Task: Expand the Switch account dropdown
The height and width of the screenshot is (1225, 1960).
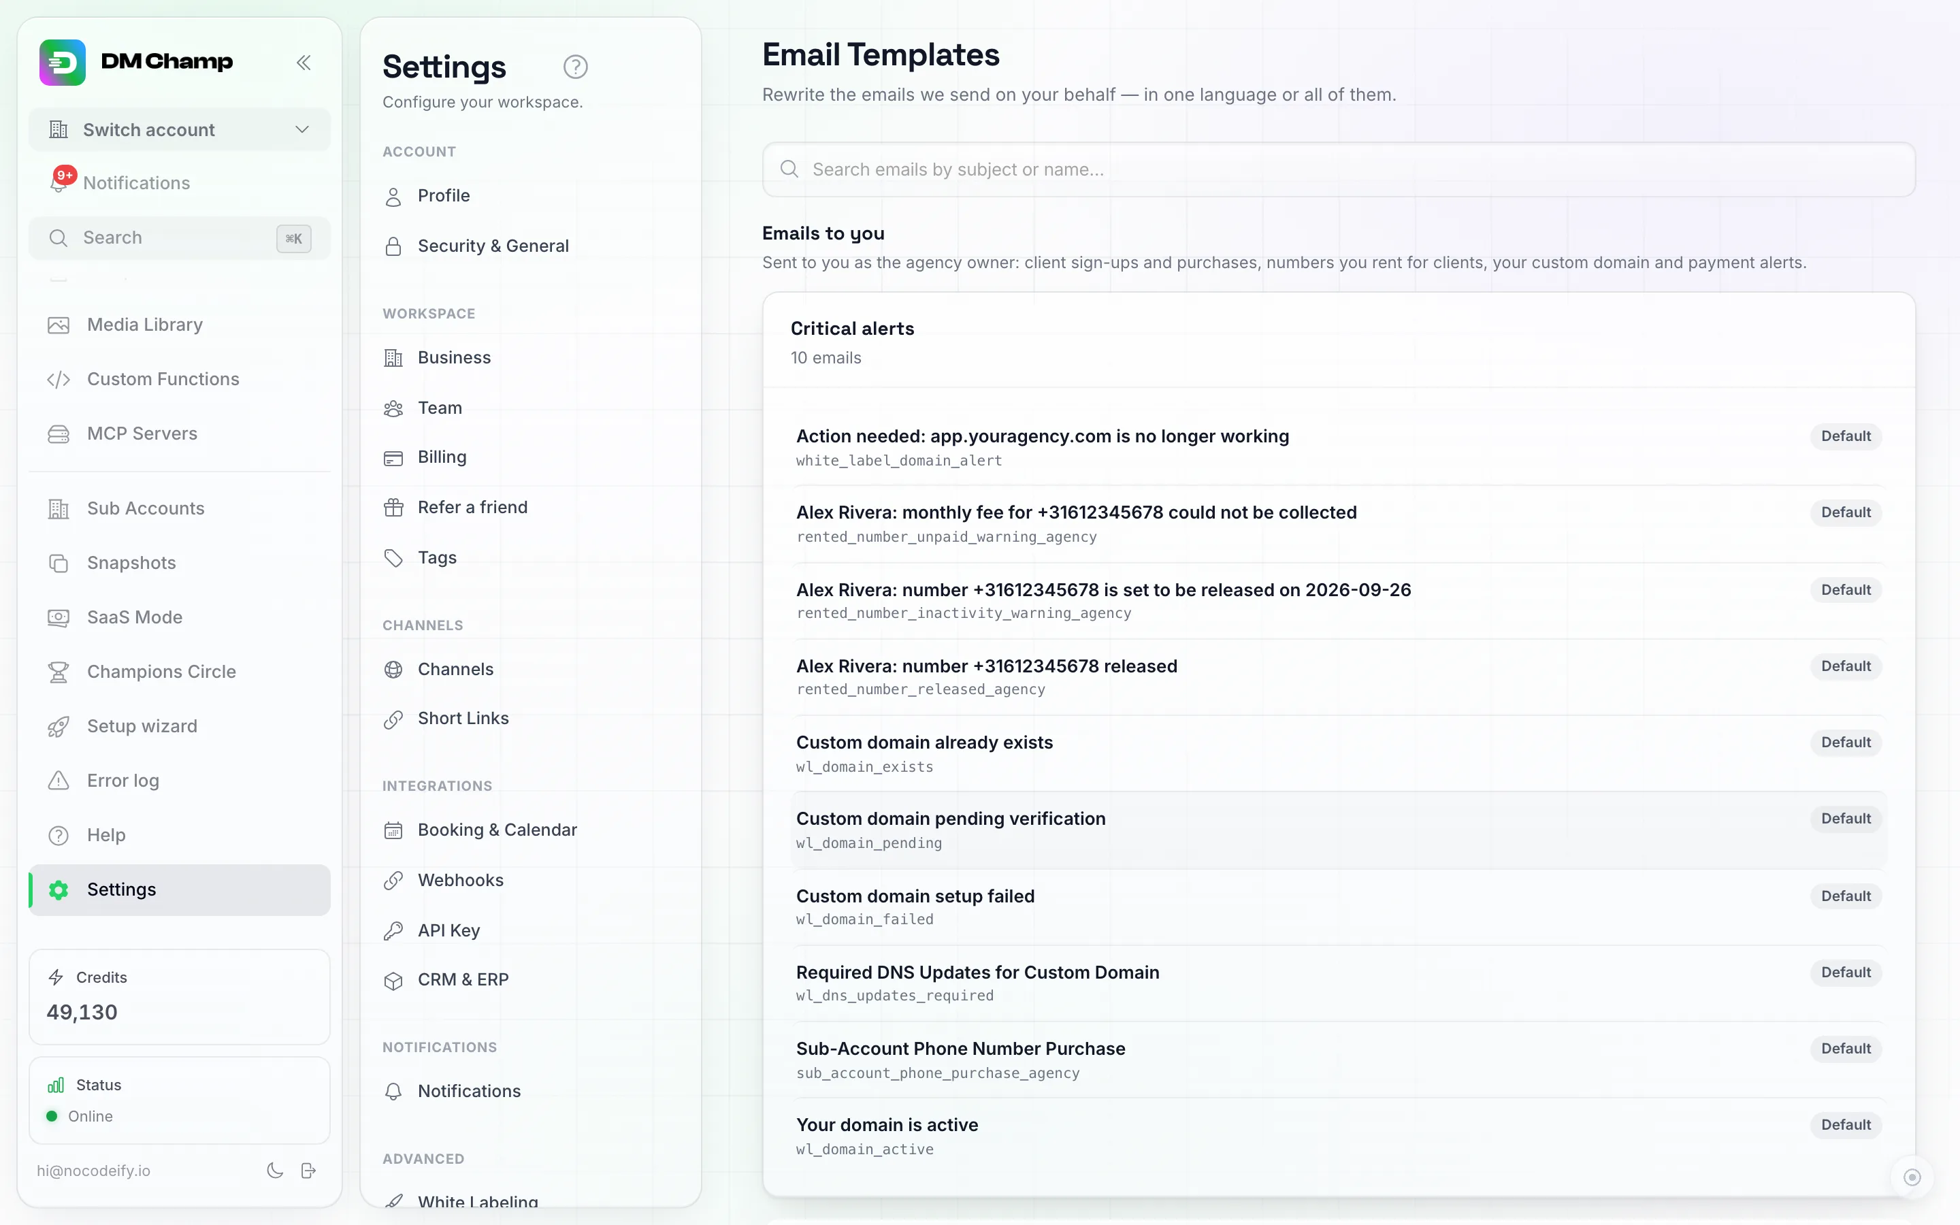Action: tap(180, 129)
